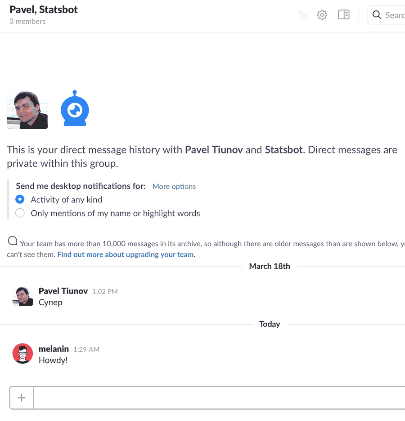405x421 pixels.
Task: Open Find out more about upgrading link
Action: pyautogui.click(x=126, y=254)
